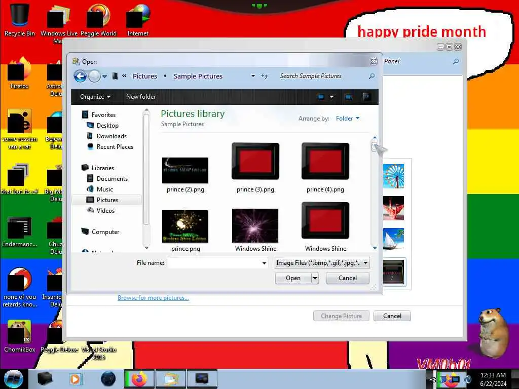Click the file list scroll down arrow
The image size is (519, 389).
click(x=375, y=248)
